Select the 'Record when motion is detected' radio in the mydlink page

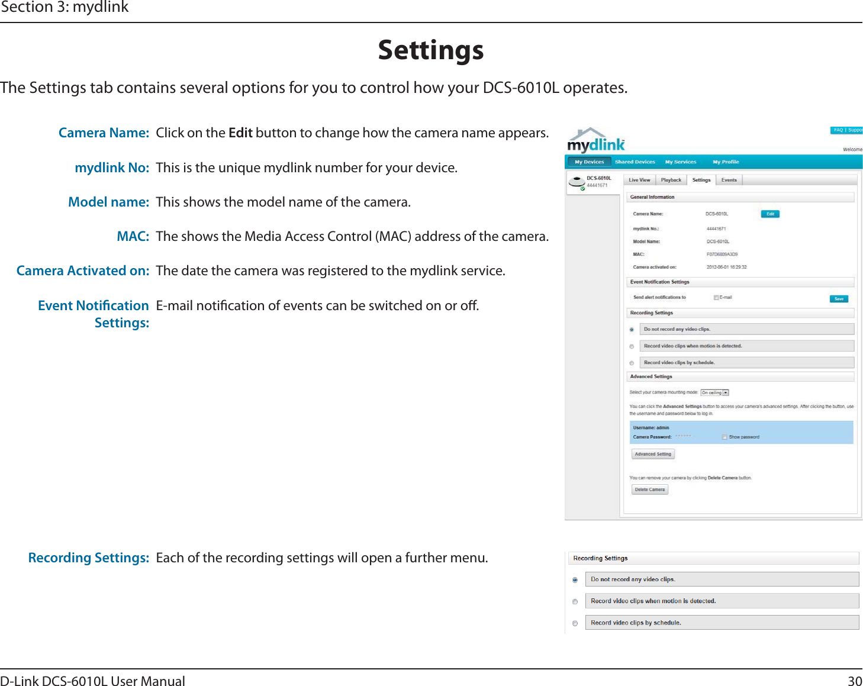click(x=632, y=346)
